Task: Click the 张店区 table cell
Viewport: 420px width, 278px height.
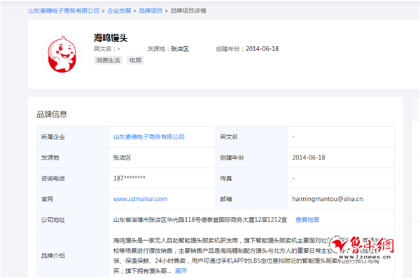Action: [162, 158]
